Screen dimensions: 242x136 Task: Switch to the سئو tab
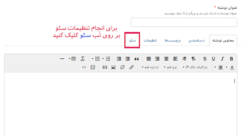pos(133,41)
